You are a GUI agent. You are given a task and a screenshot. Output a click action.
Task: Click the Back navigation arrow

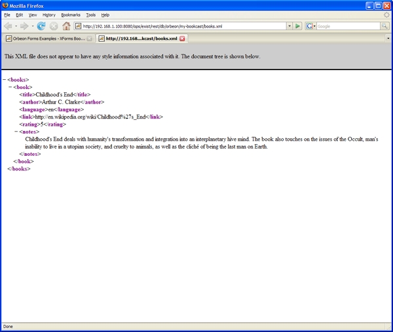[9, 26]
